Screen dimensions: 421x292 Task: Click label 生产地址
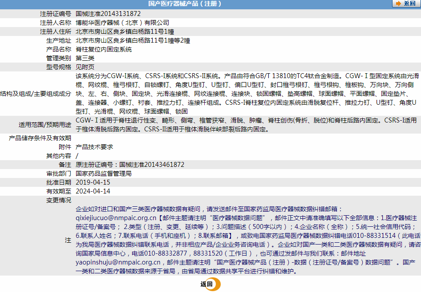click(x=59, y=40)
